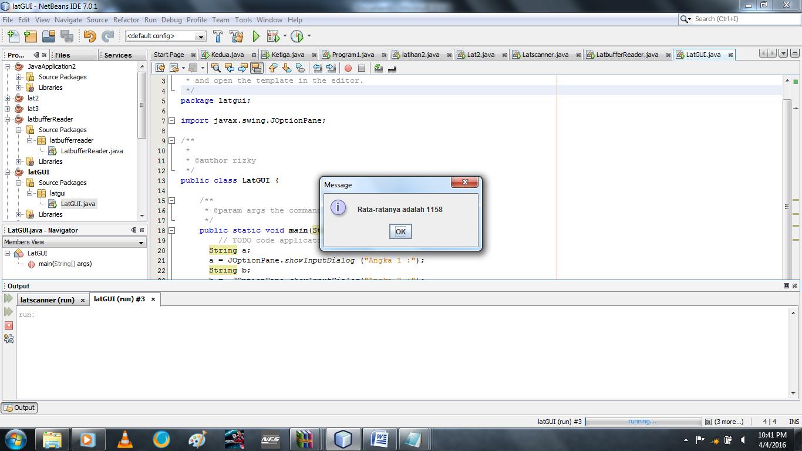
Task: Switch to the Latscanner.java editor tab
Action: click(544, 54)
